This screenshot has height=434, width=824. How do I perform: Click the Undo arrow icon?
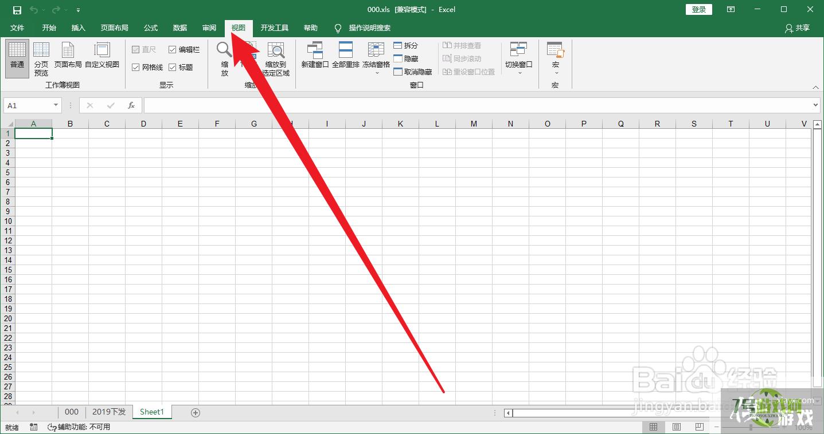click(x=34, y=10)
